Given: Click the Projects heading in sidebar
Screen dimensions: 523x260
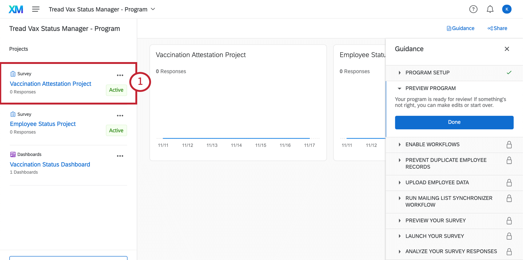Looking at the screenshot, I should coord(18,49).
